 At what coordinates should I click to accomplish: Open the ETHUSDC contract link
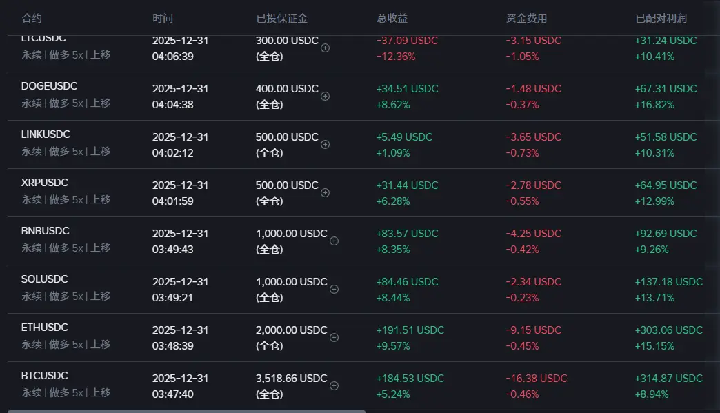coord(45,328)
